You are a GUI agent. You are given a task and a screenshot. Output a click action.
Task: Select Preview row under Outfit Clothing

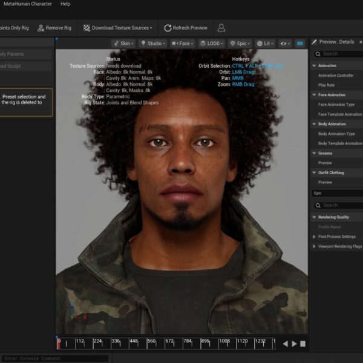tap(337, 183)
